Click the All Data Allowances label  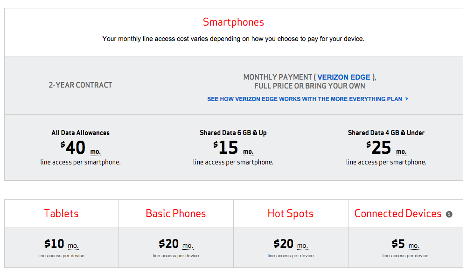(80, 133)
